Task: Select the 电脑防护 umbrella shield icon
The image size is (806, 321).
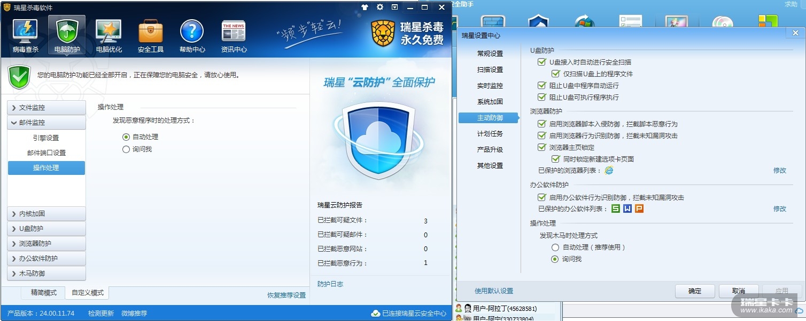Action: pos(67,35)
